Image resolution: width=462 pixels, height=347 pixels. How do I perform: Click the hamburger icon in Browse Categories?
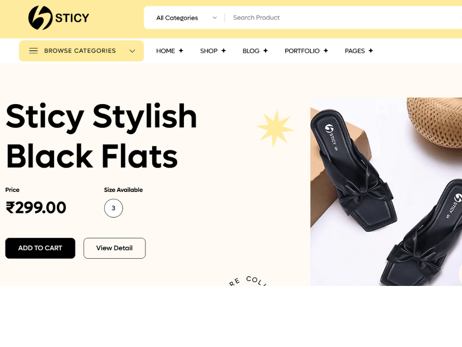click(33, 51)
